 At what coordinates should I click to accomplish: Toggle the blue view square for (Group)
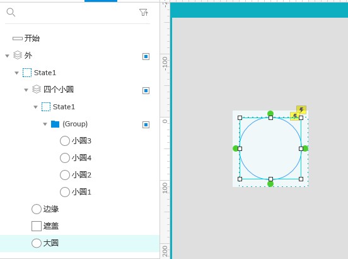click(x=146, y=124)
